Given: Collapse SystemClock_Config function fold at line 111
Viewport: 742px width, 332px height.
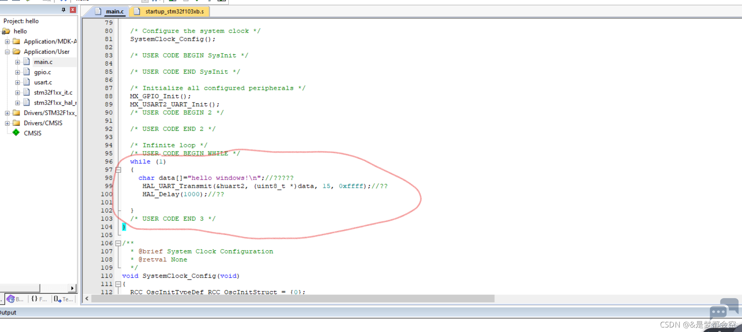Looking at the screenshot, I should click(x=118, y=284).
